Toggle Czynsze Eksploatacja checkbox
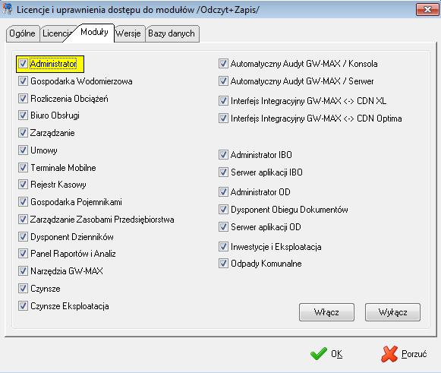The height and width of the screenshot is (373, 441). pos(23,305)
